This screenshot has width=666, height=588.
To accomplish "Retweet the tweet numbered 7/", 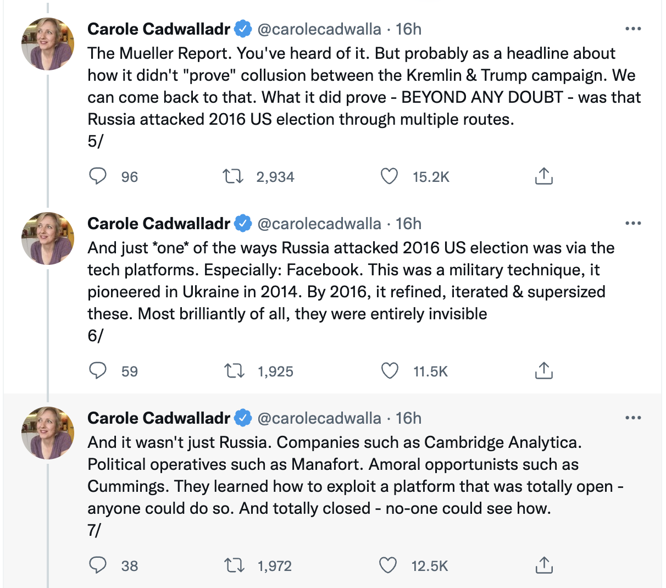I will [235, 565].
